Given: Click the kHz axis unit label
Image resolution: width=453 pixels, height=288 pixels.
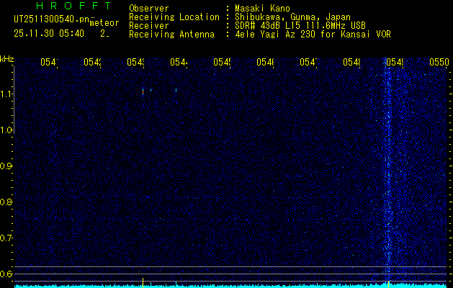Looking at the screenshot, I should [7, 60].
